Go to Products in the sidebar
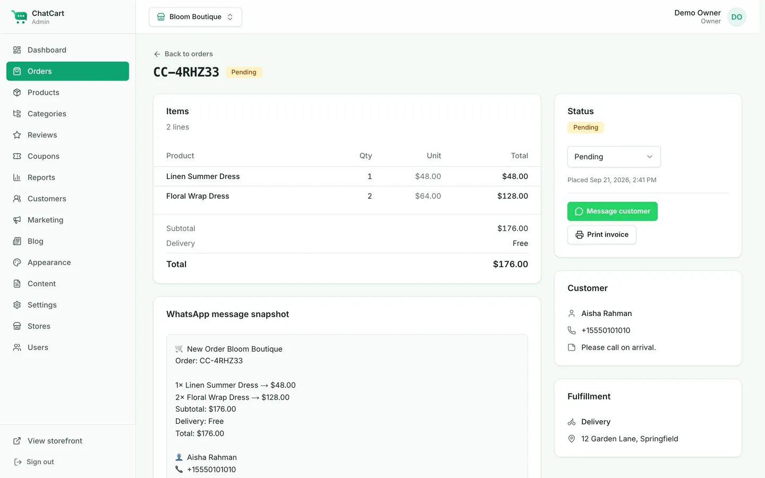 pos(67,92)
